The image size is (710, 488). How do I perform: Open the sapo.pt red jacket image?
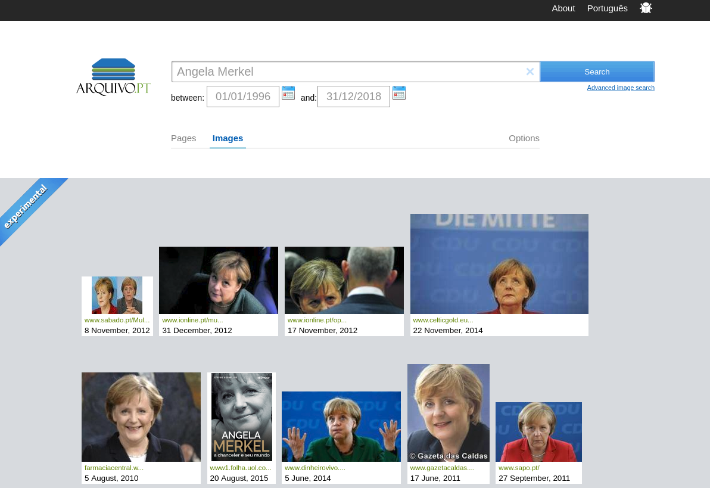(x=538, y=432)
